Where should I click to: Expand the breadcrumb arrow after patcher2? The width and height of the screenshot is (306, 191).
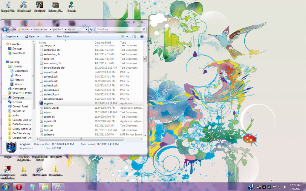[x=65, y=29]
